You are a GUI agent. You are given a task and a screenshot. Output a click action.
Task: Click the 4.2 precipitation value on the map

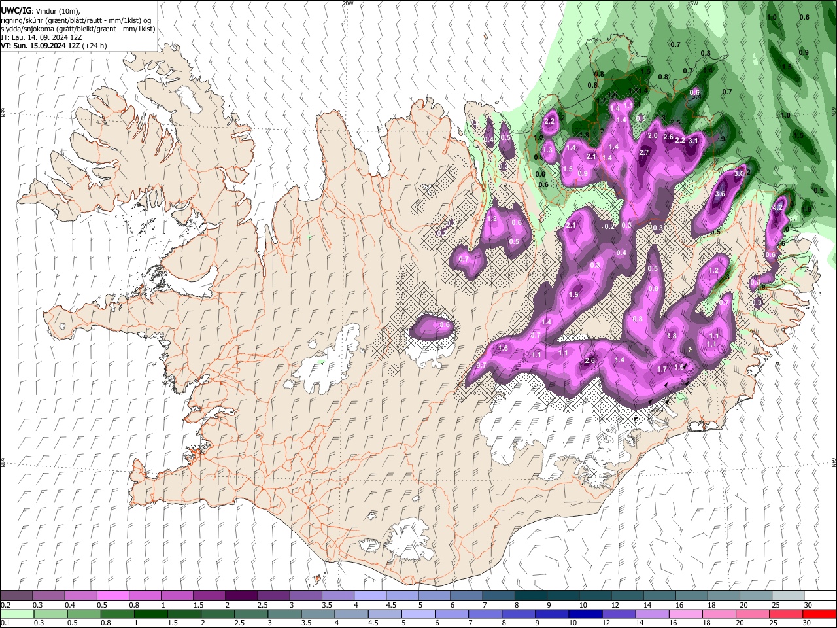(x=777, y=207)
